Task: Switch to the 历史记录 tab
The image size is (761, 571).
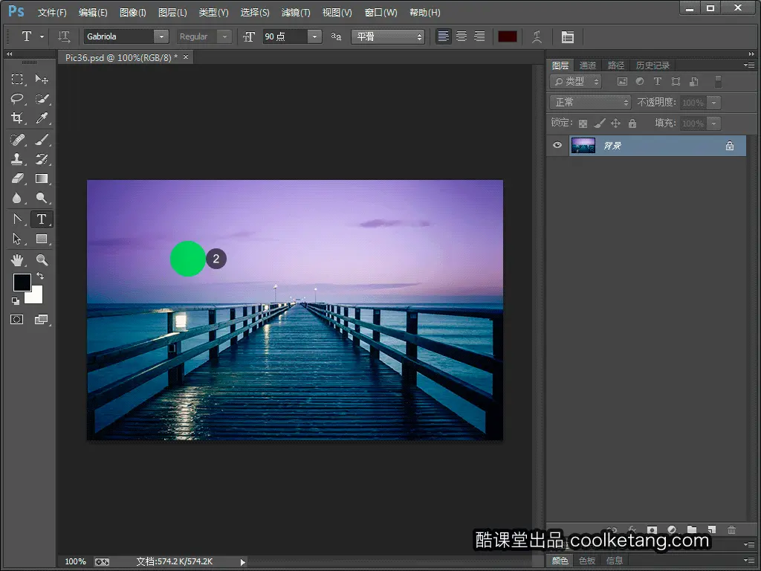Action: pyautogui.click(x=652, y=65)
